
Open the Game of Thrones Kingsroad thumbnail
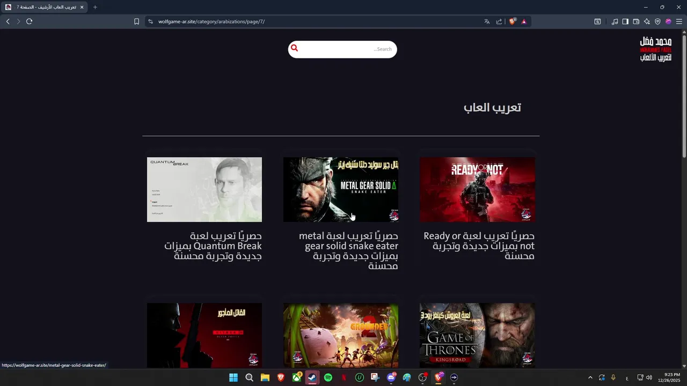[x=477, y=336]
